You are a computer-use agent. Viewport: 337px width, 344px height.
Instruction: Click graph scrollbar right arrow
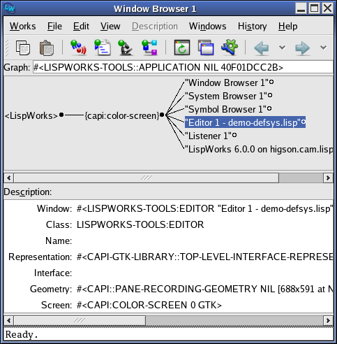point(328,178)
